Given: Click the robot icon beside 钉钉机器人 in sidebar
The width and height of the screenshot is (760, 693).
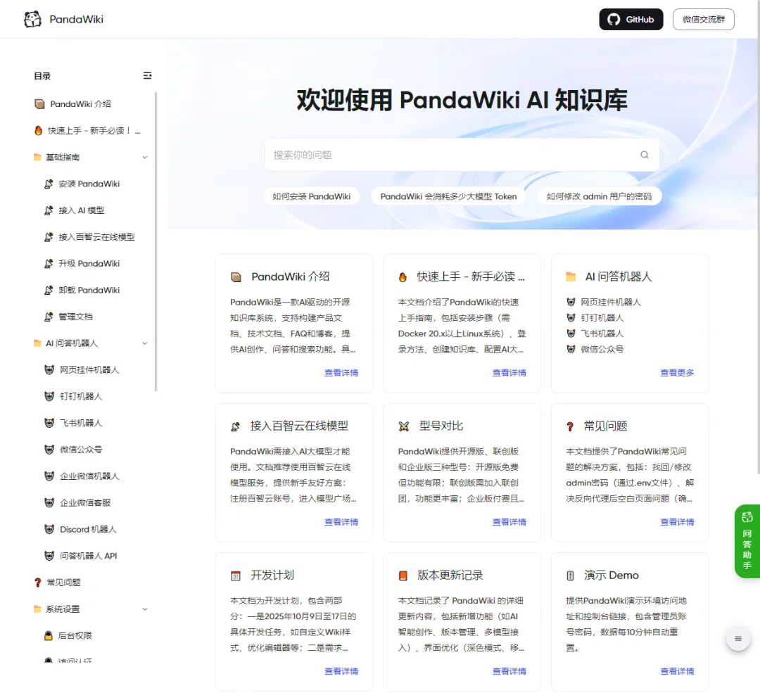Looking at the screenshot, I should coord(47,396).
